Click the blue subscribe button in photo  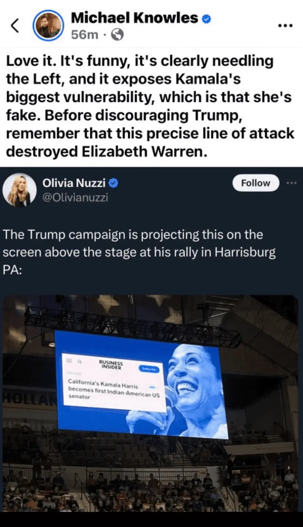coord(149,369)
